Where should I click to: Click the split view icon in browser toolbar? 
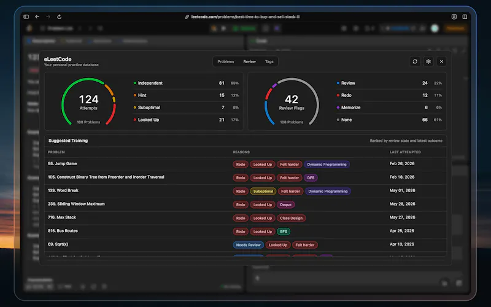(x=465, y=17)
